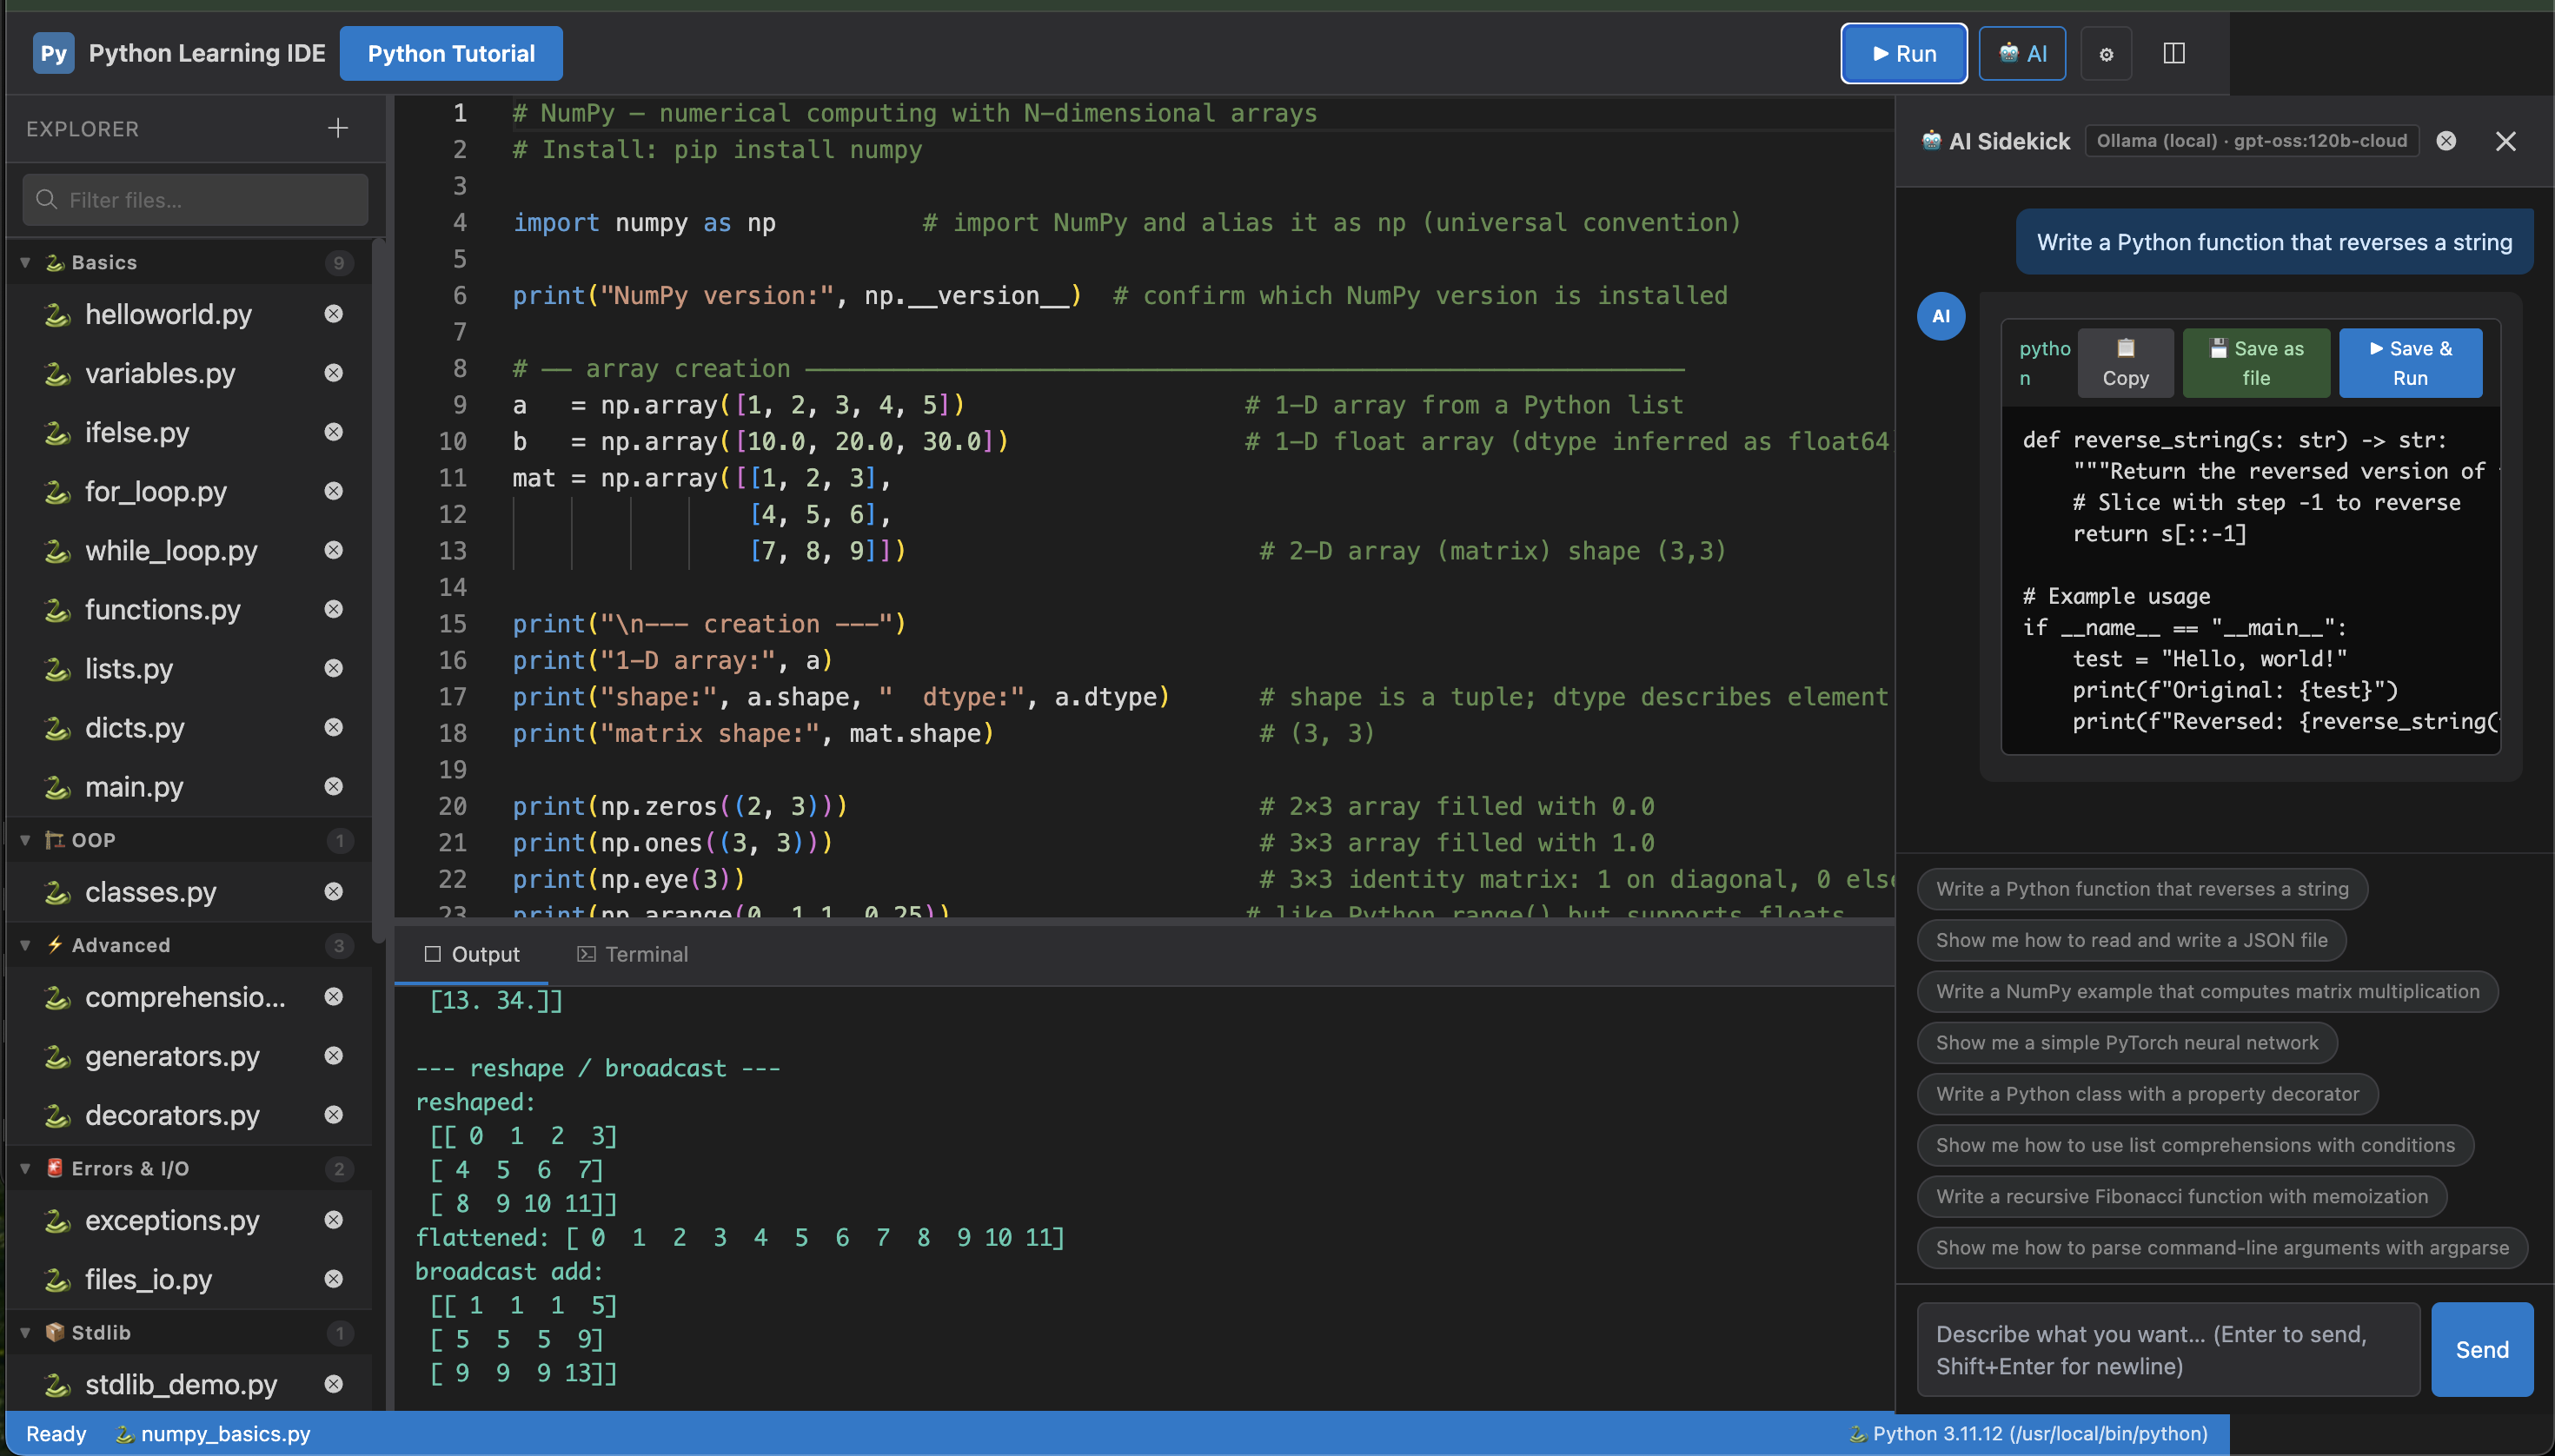This screenshot has width=2555, height=1456.
Task: Delete generators.py with its x icon
Action: pyautogui.click(x=334, y=1056)
